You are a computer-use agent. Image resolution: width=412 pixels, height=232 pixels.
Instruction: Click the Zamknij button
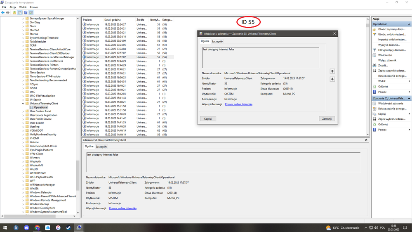[x=327, y=118]
